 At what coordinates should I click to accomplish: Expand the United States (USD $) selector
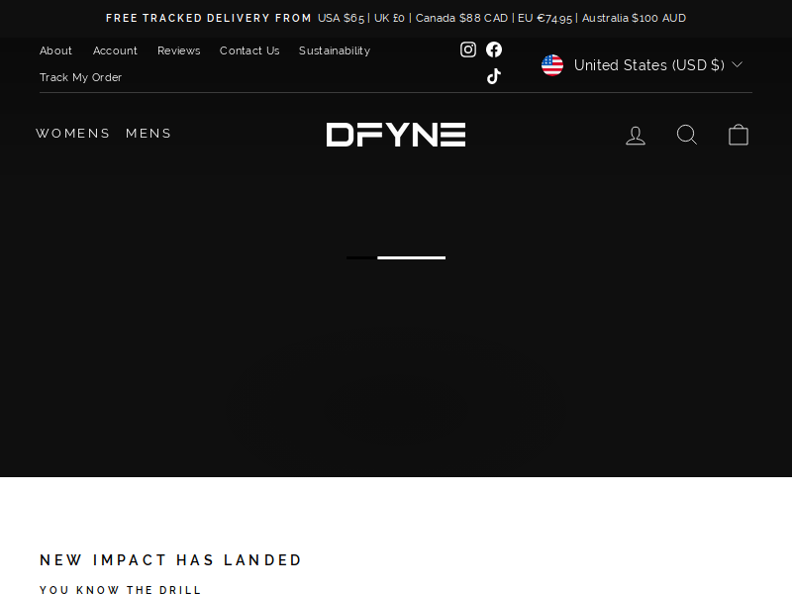(642, 65)
